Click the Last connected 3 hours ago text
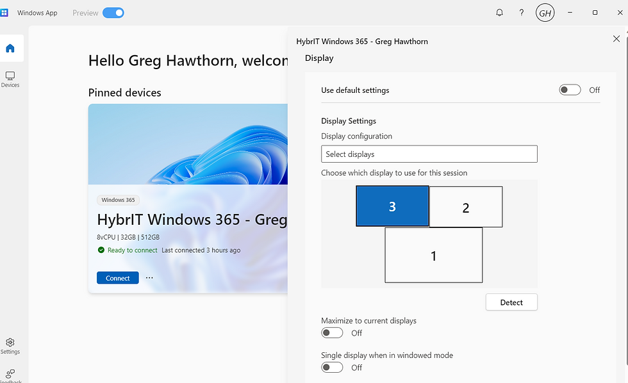This screenshot has height=383, width=628. [x=201, y=250]
